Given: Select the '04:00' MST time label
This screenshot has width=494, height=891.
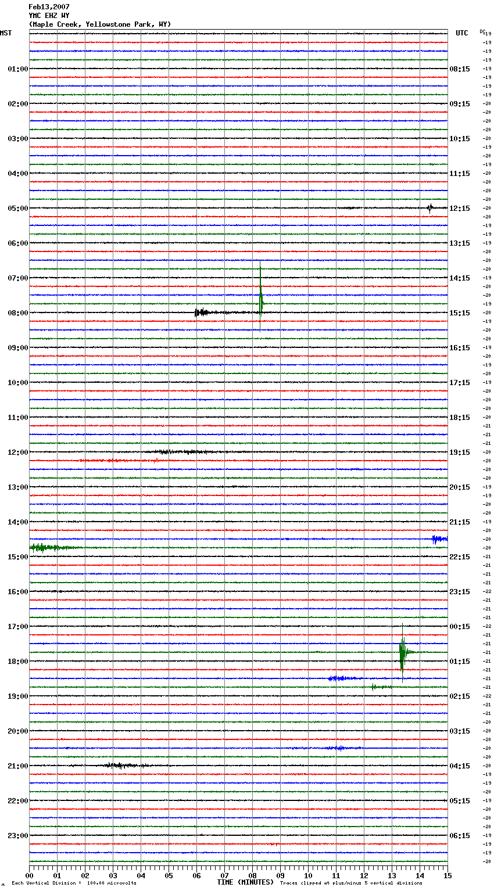Looking at the screenshot, I should (x=18, y=174).
